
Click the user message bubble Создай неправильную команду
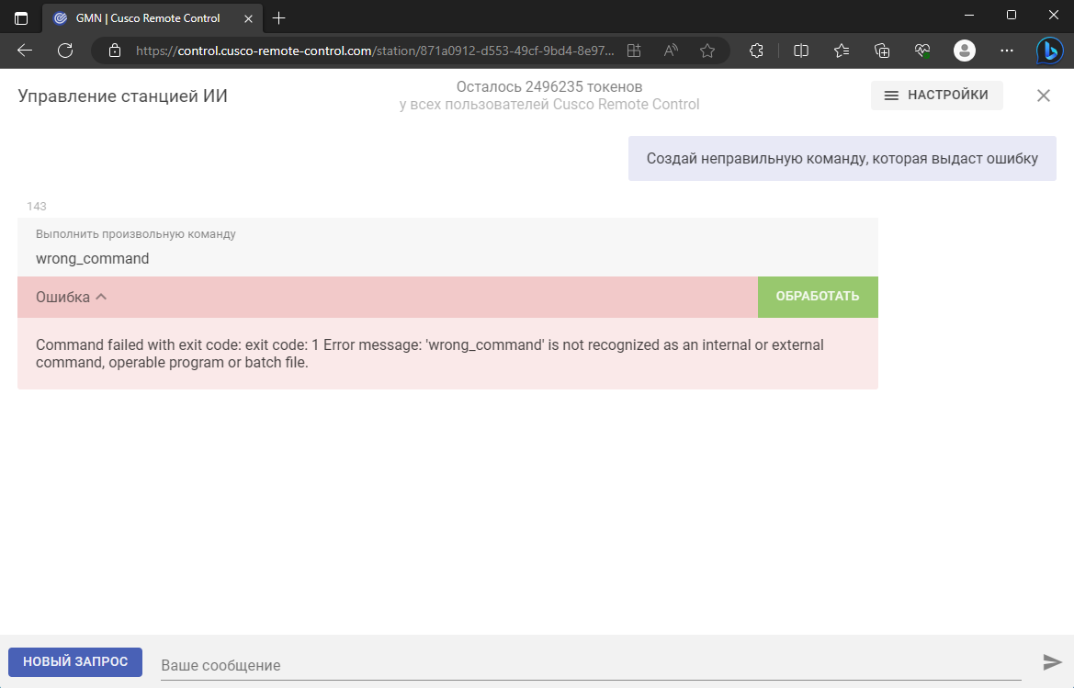tap(842, 159)
